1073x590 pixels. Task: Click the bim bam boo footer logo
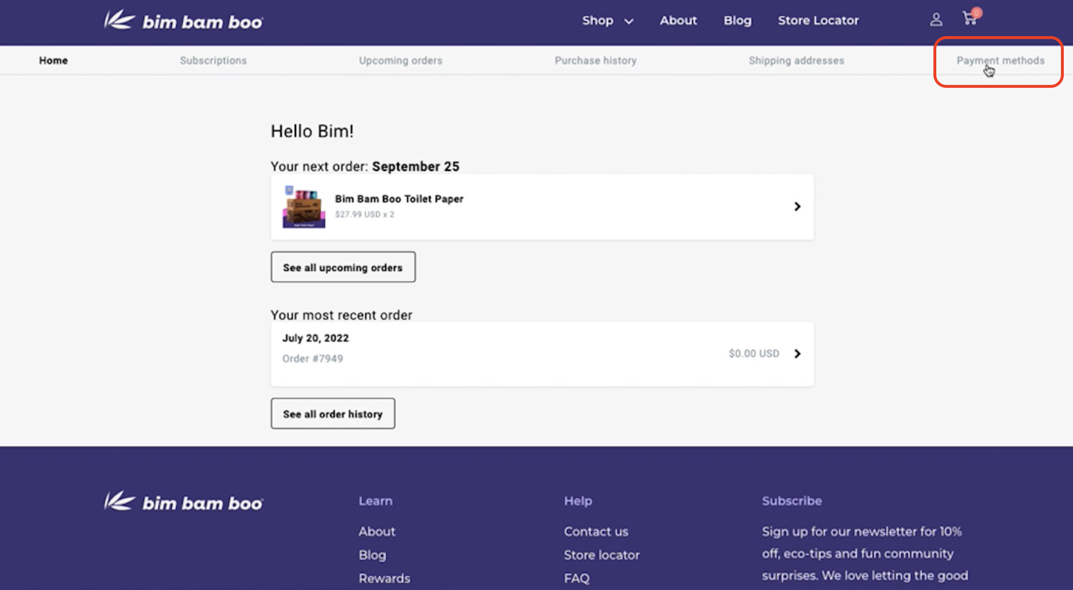click(183, 502)
